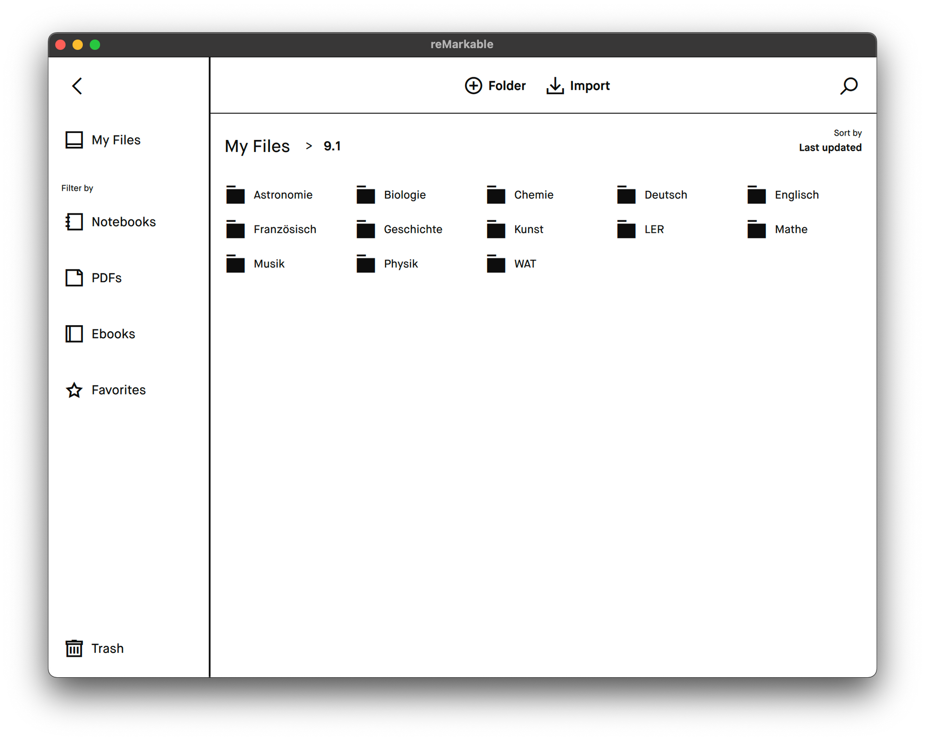Click the Biologie folder name
This screenshot has height=741, width=925.
pyautogui.click(x=405, y=195)
